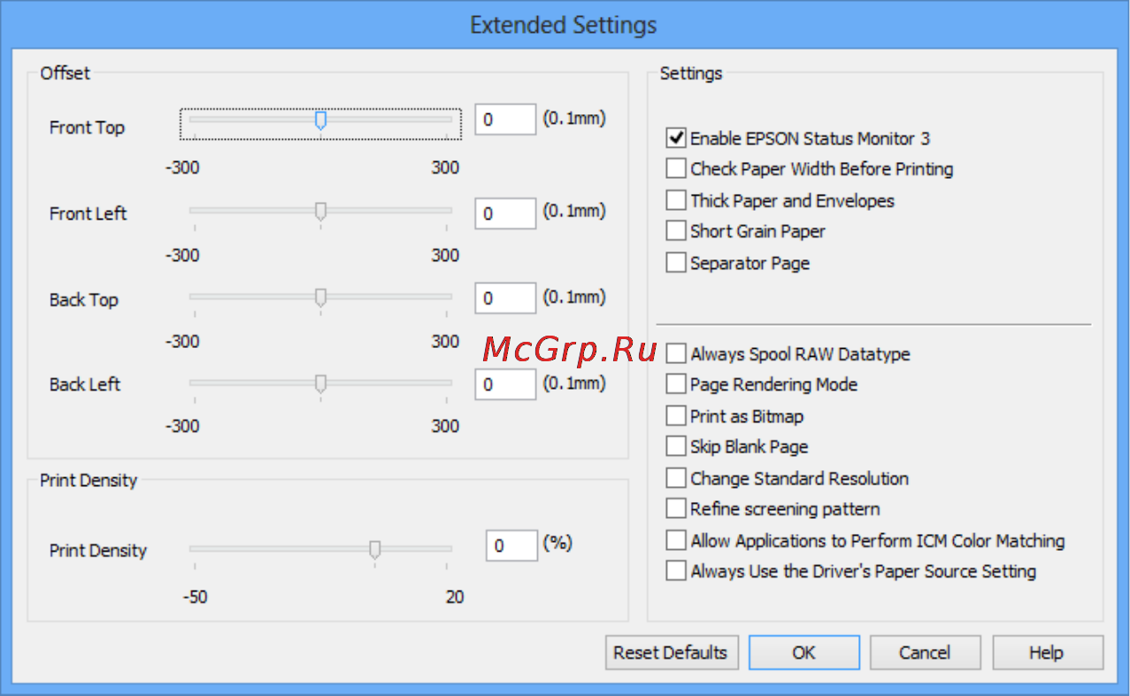Check Always Use the Driver's Paper Source Setting
1130x696 pixels.
(x=676, y=571)
